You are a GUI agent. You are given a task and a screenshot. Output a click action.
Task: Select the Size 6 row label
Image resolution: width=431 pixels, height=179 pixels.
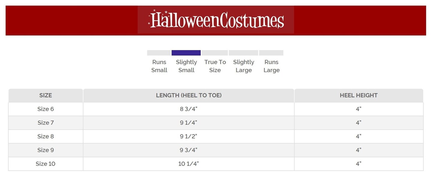(x=45, y=109)
